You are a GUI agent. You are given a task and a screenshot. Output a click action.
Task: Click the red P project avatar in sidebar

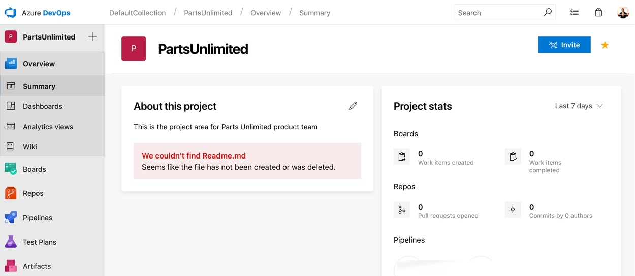tap(11, 36)
